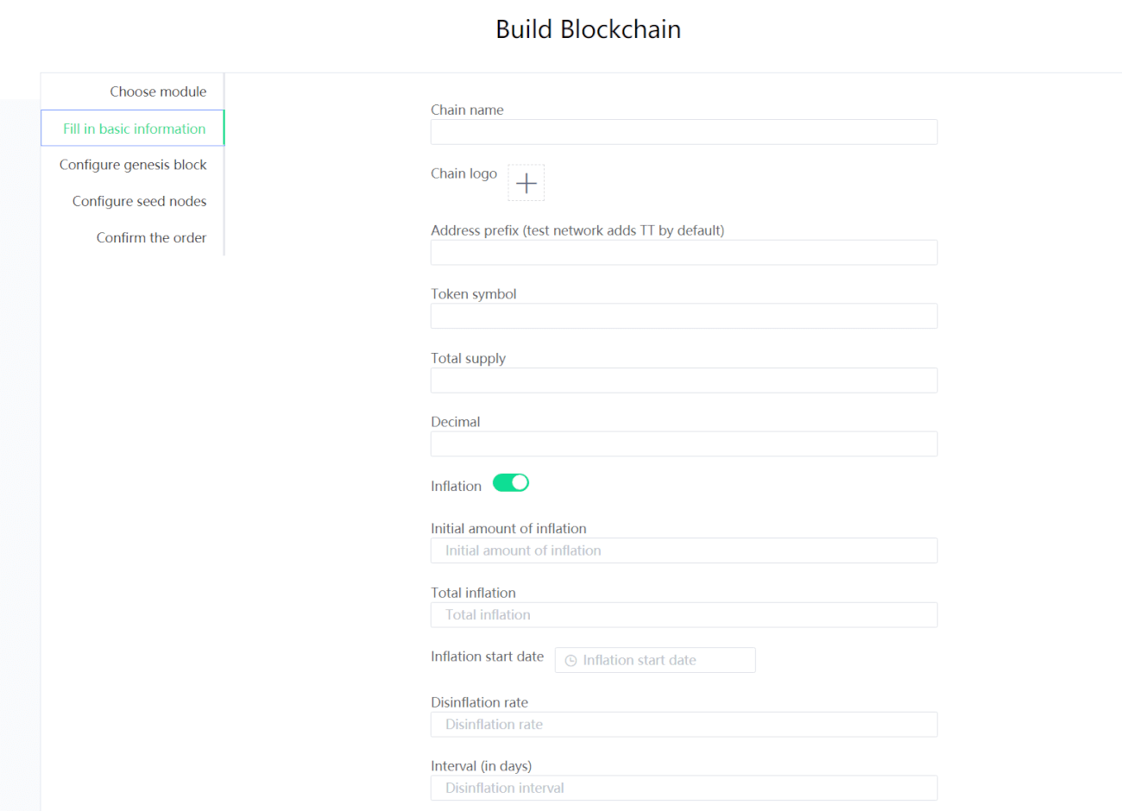Click the clock icon in Inflation start date
The height and width of the screenshot is (811, 1122).
tap(570, 661)
